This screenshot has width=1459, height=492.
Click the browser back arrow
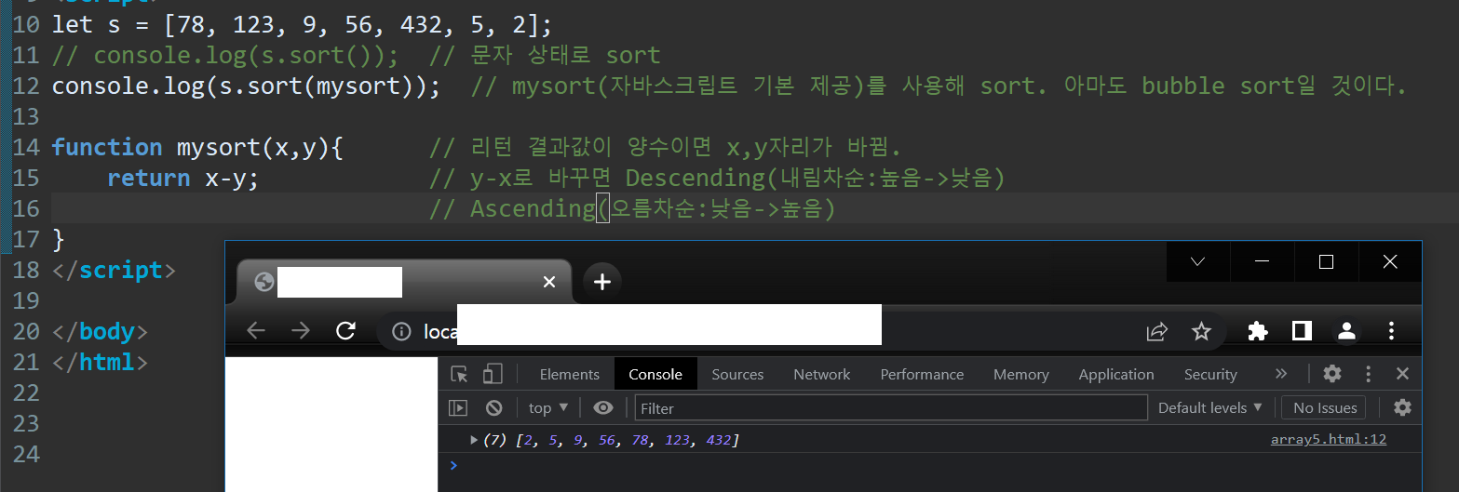point(256,331)
